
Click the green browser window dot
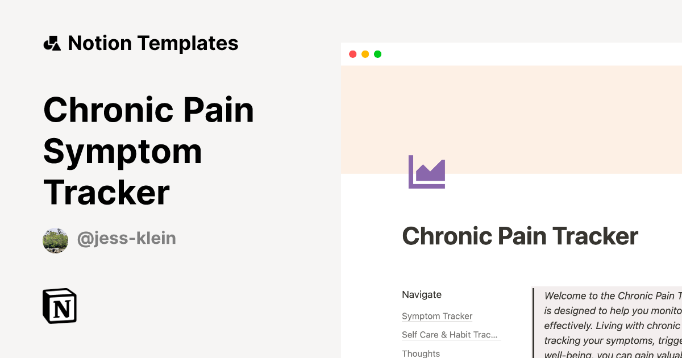point(378,54)
